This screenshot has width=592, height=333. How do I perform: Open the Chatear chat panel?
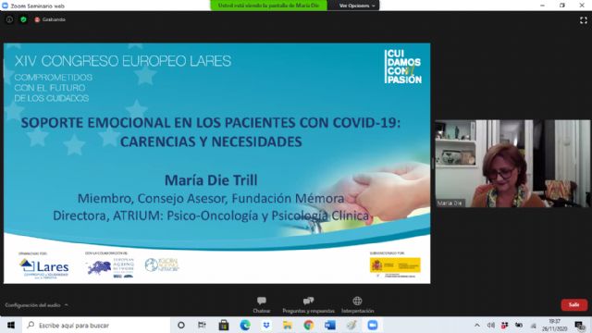coord(261,304)
